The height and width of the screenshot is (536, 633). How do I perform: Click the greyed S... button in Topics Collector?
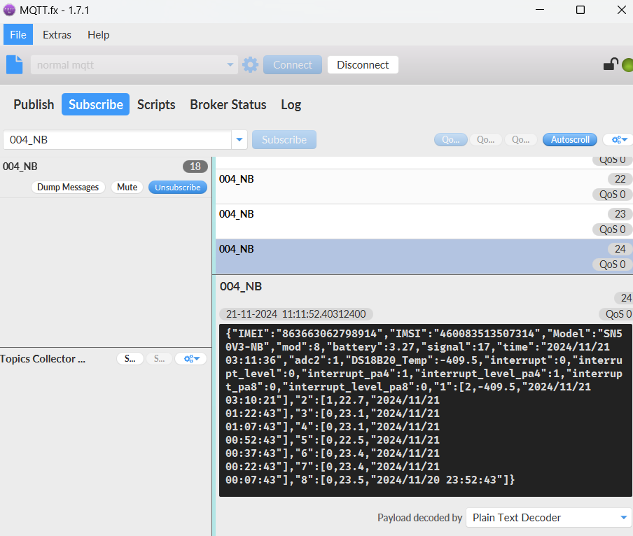[x=160, y=358]
